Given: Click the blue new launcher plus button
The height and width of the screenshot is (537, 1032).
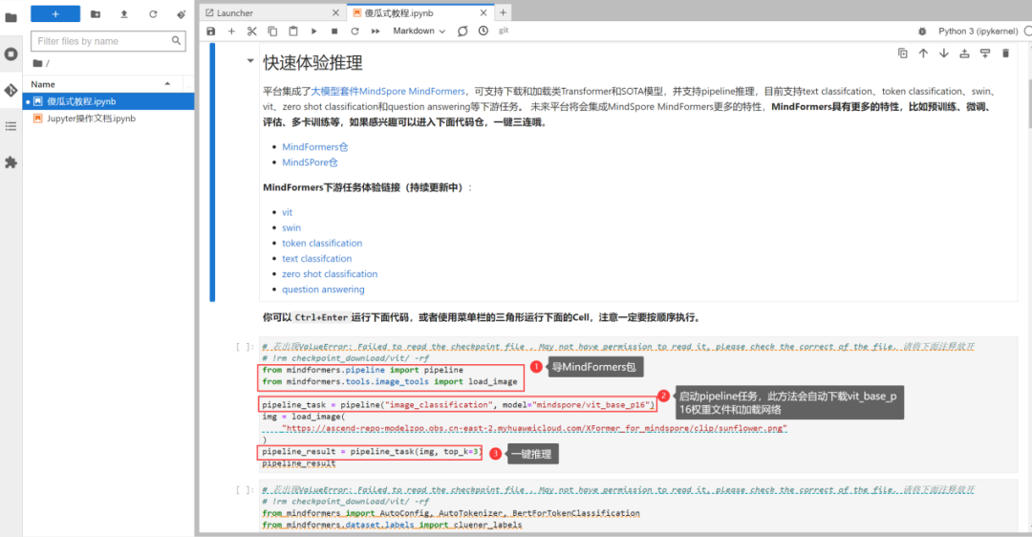Looking at the screenshot, I should click(55, 13).
